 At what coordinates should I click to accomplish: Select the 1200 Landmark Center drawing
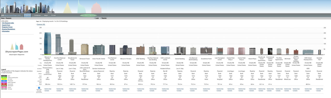(x=165, y=51)
